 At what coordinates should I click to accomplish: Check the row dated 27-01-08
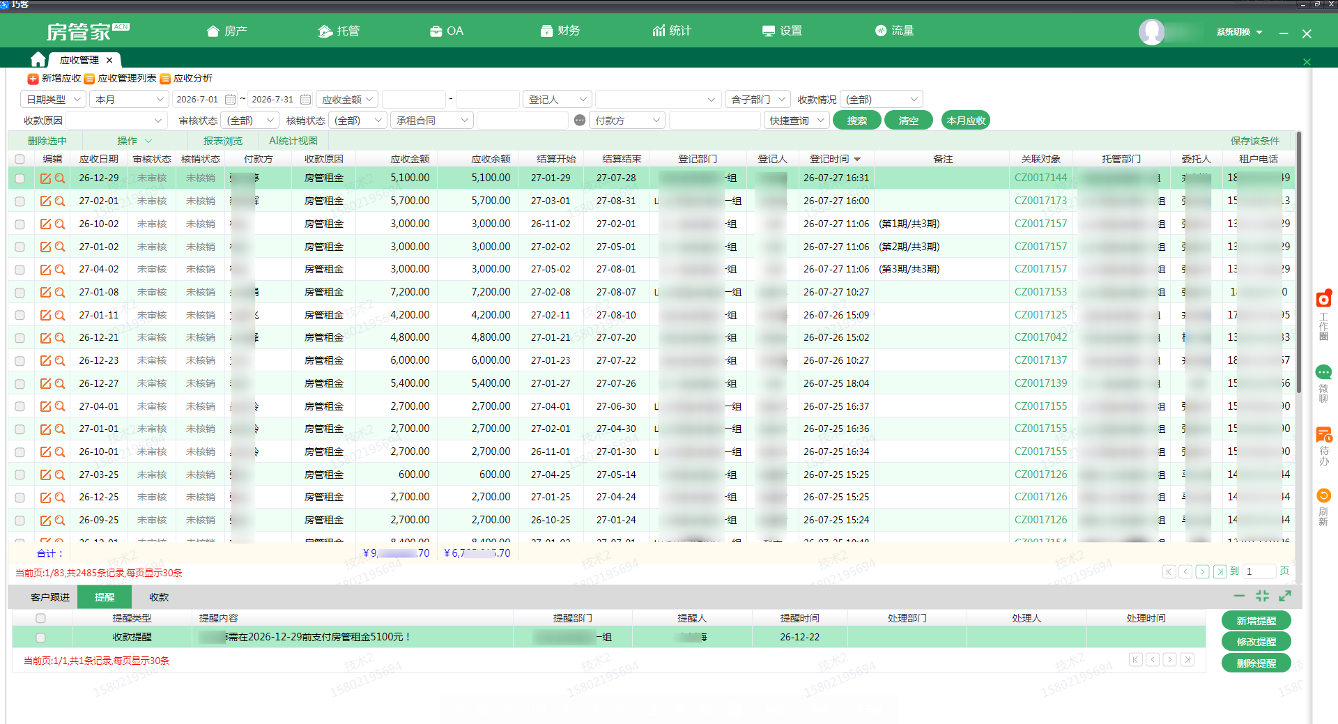(20, 293)
